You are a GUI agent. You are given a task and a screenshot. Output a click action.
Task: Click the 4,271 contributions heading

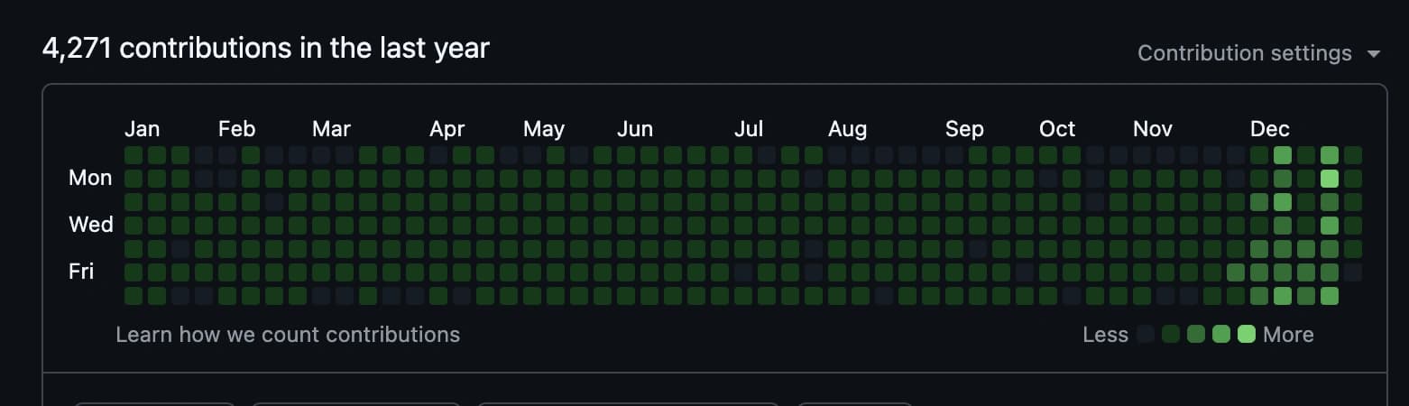(265, 48)
